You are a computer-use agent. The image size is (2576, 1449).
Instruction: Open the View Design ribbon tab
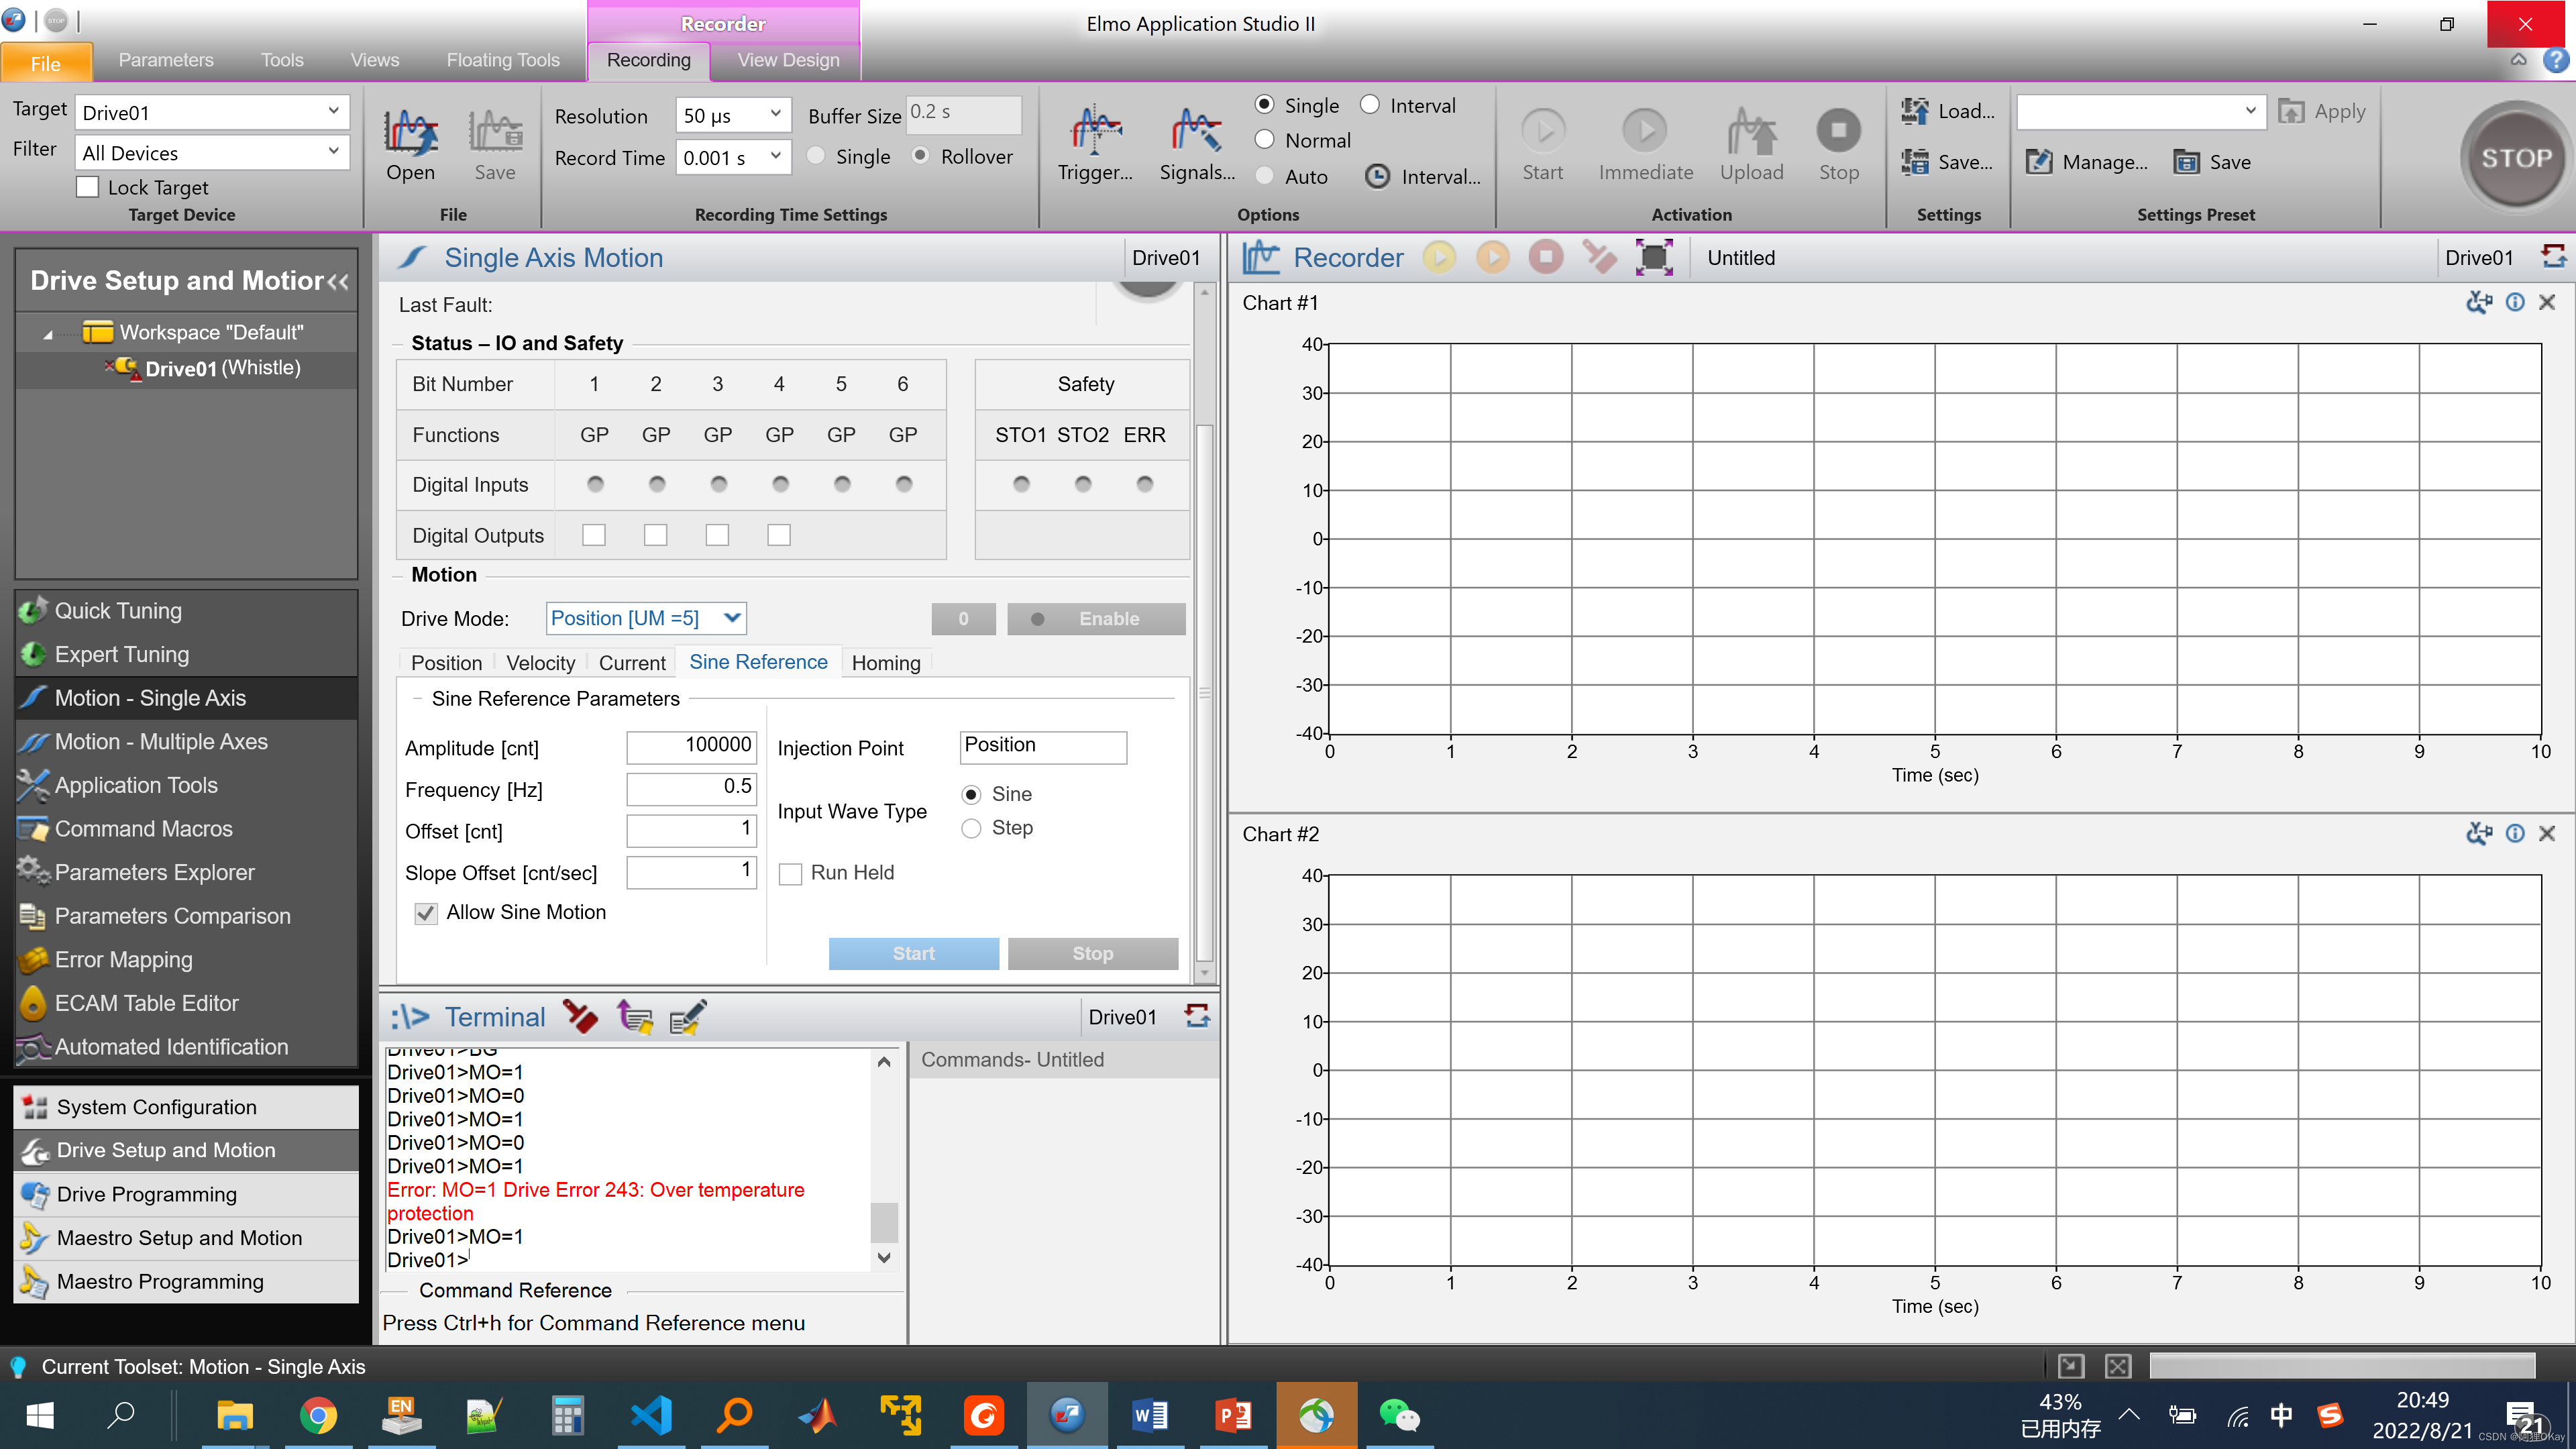tap(788, 60)
